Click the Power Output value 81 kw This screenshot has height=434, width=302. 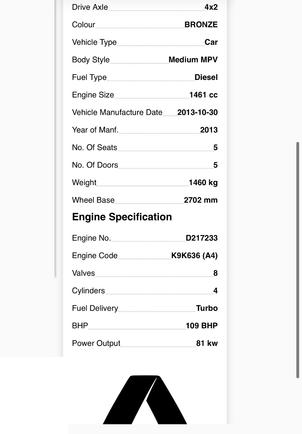tap(207, 343)
